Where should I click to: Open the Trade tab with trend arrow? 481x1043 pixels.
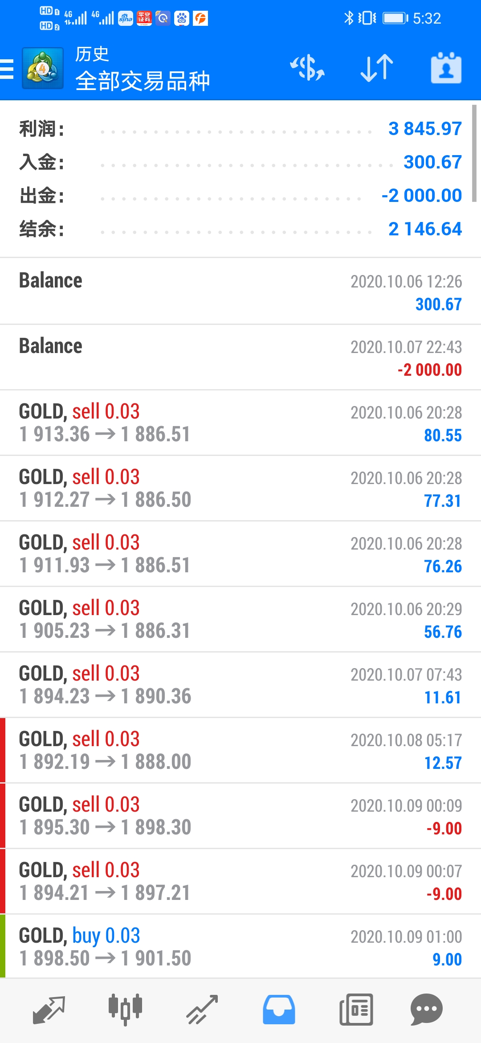coord(202,1010)
